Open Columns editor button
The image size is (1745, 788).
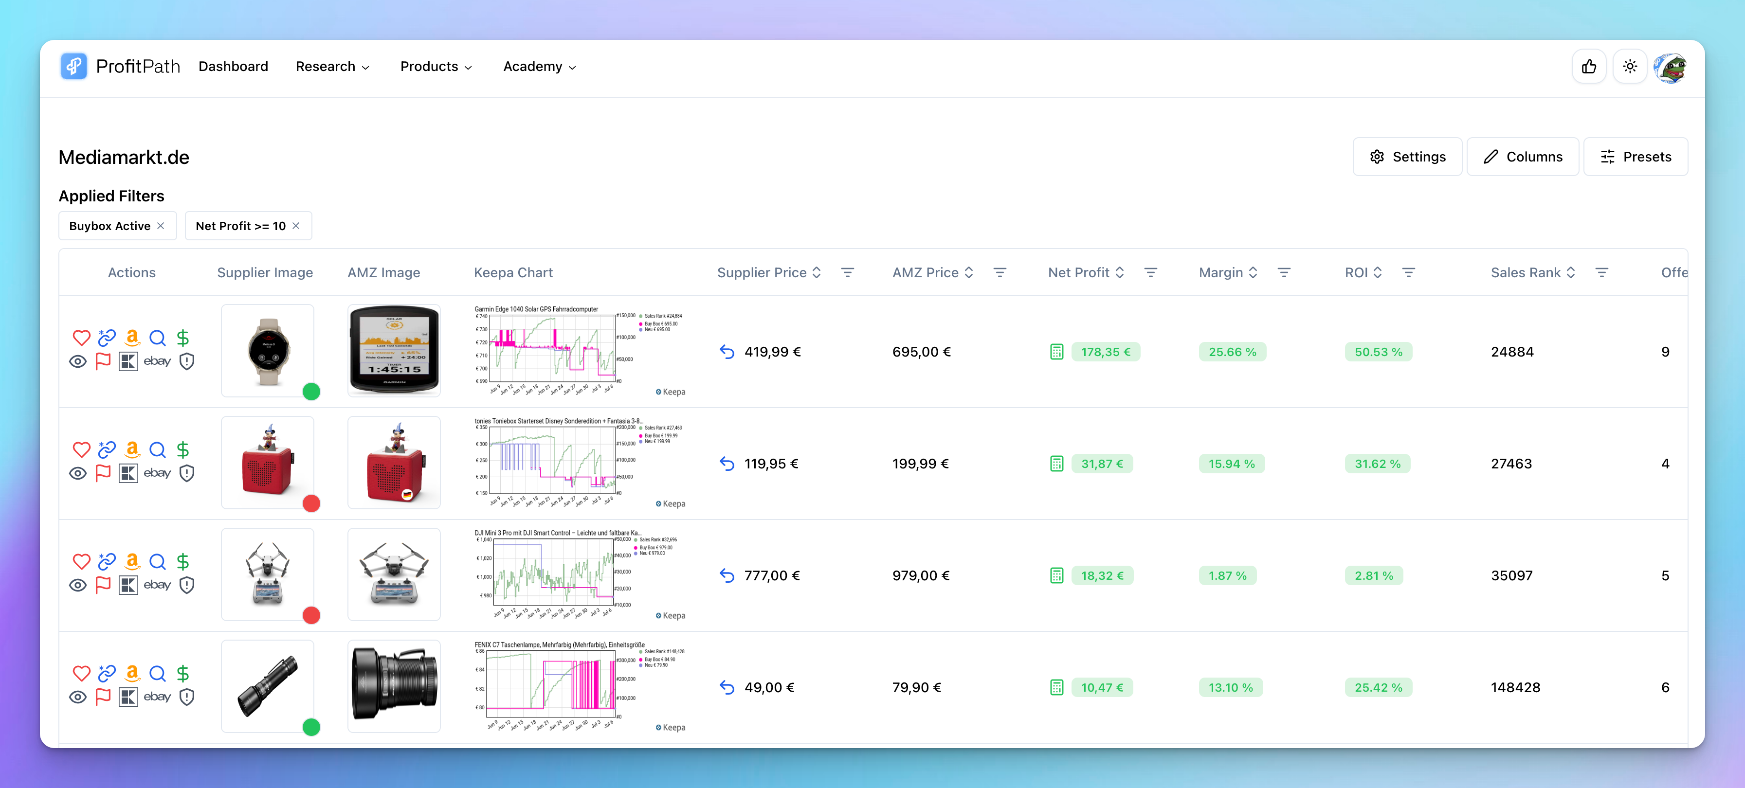[1523, 157]
